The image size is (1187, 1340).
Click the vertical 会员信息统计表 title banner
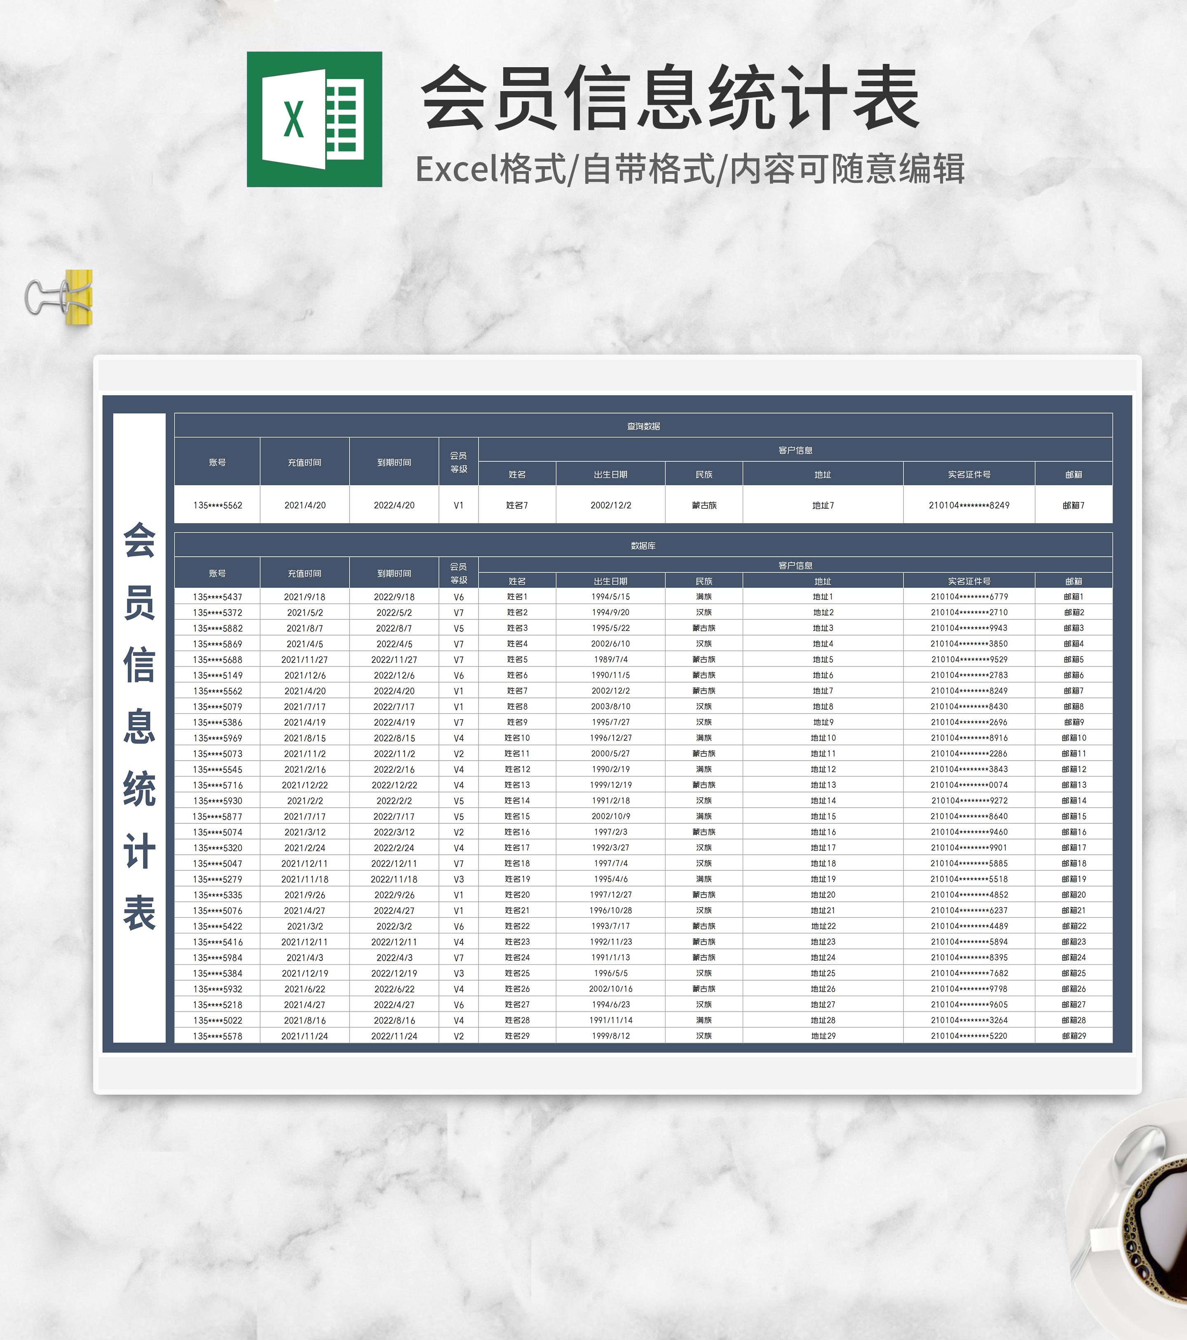pyautogui.click(x=139, y=727)
